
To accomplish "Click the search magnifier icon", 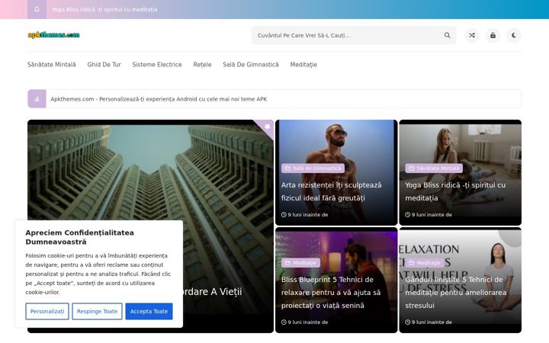I will (x=447, y=35).
